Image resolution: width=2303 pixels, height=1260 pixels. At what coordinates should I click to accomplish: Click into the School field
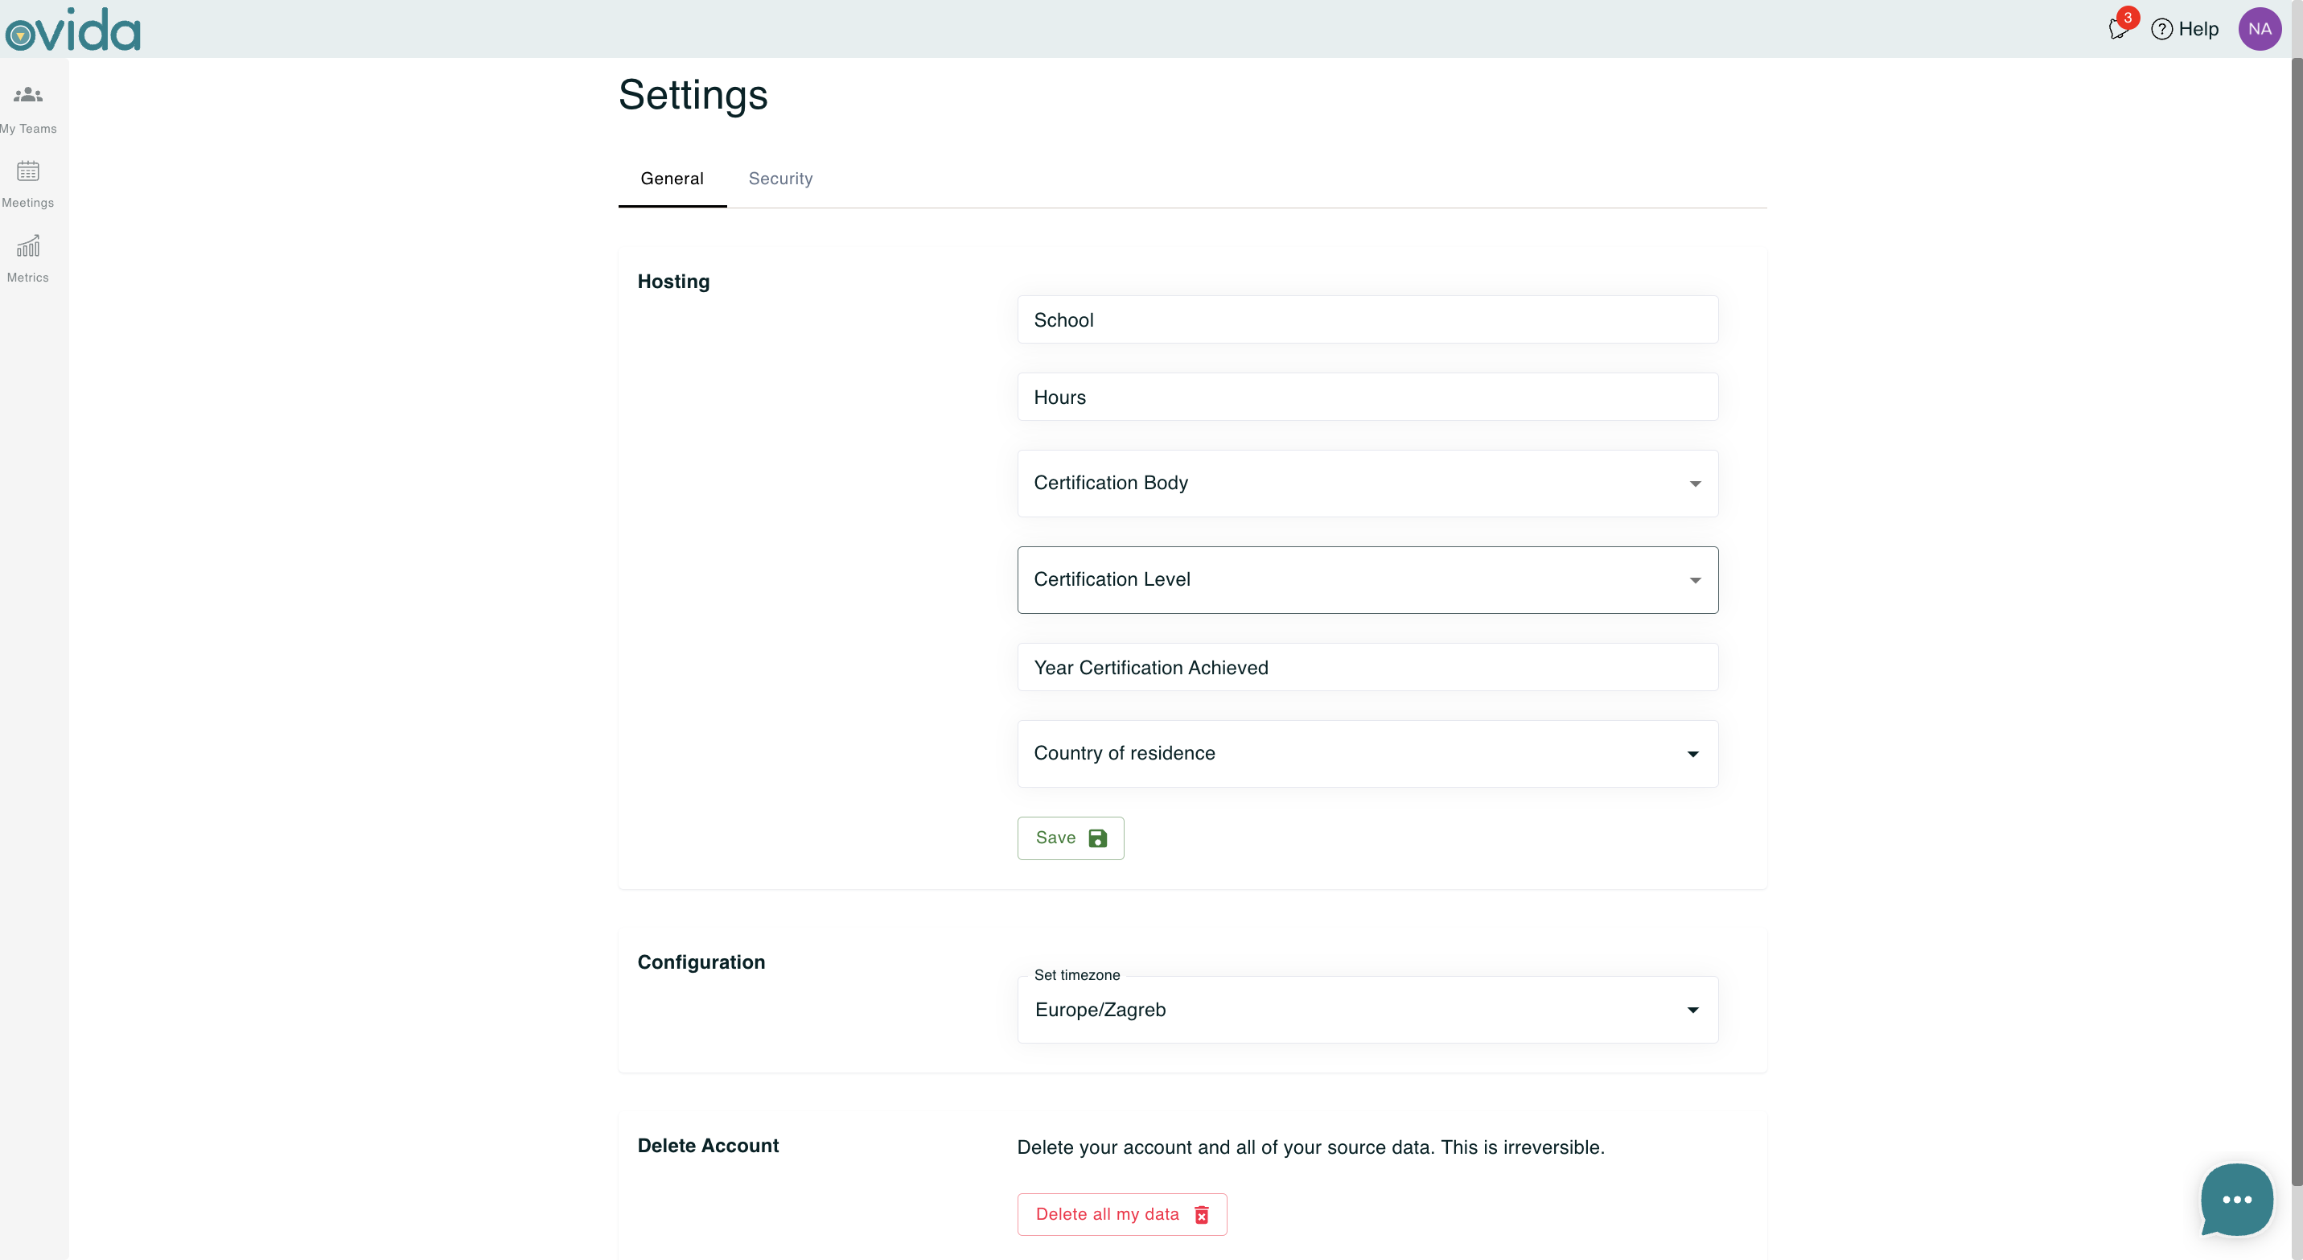pos(1367,320)
